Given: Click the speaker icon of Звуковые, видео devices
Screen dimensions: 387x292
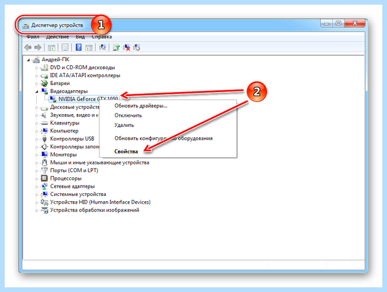Looking at the screenshot, I should (x=44, y=115).
